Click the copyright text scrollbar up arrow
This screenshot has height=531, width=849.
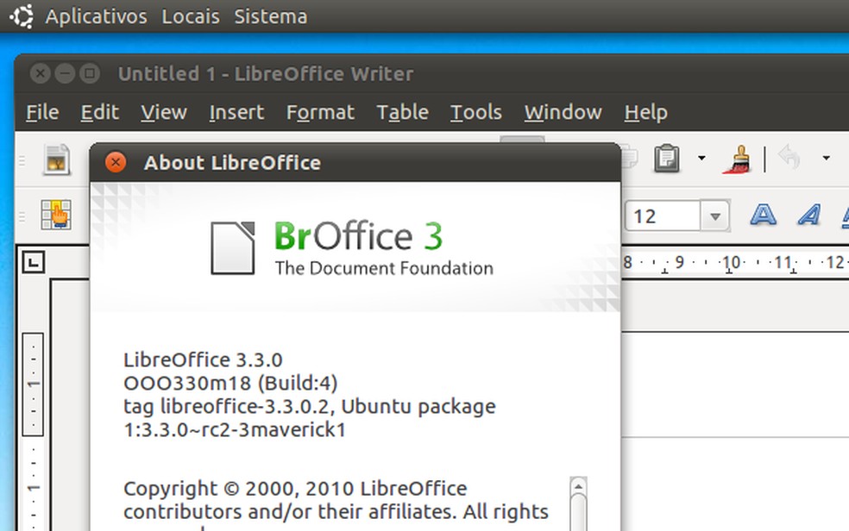578,486
